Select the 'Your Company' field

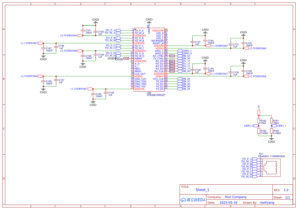tap(236, 197)
